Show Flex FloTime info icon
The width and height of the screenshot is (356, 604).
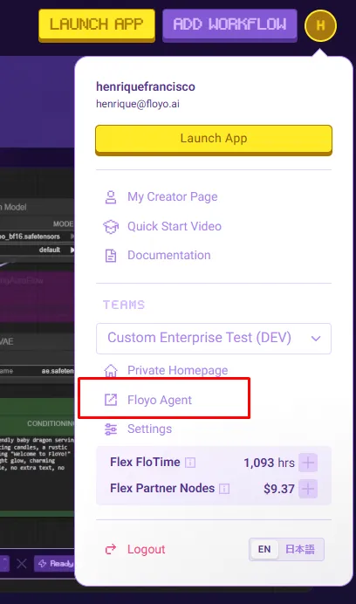190,463
